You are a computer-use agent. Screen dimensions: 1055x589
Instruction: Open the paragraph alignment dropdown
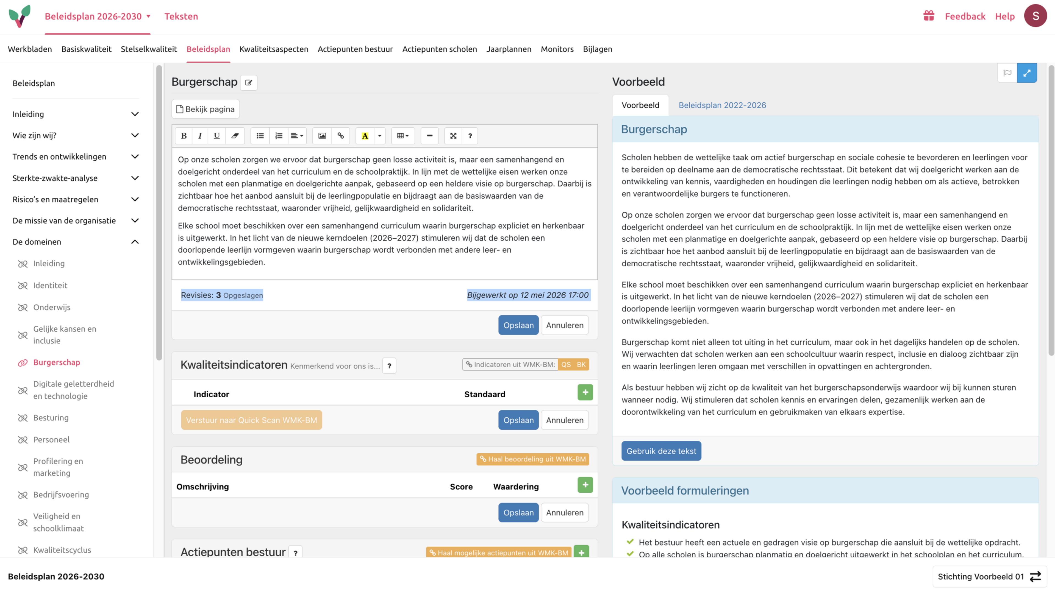pyautogui.click(x=297, y=136)
